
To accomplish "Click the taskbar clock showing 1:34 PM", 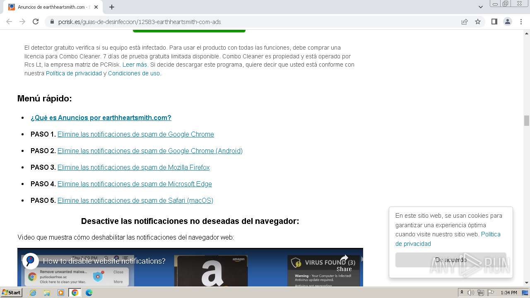I will tap(509, 293).
